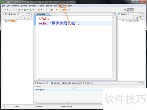This screenshot has height=110, width=147.
Task: Close the PHP Explorer tab
Action: pyautogui.click(x=18, y=14)
